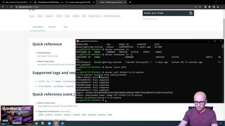Image resolution: width=225 pixels, height=126 pixels.
Task: Open the Description tab
Action: pos(38,27)
